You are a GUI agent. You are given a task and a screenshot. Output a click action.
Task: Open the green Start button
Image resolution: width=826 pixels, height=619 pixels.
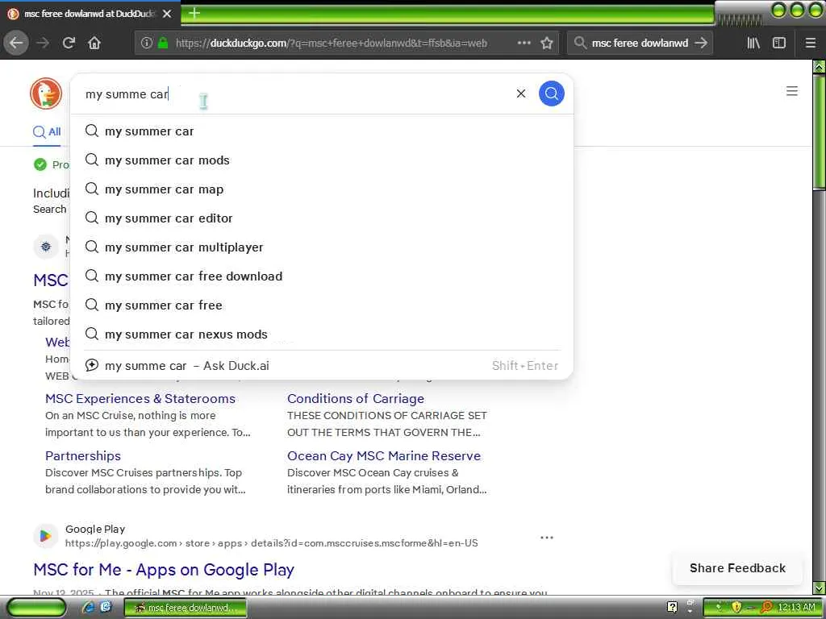(x=35, y=608)
